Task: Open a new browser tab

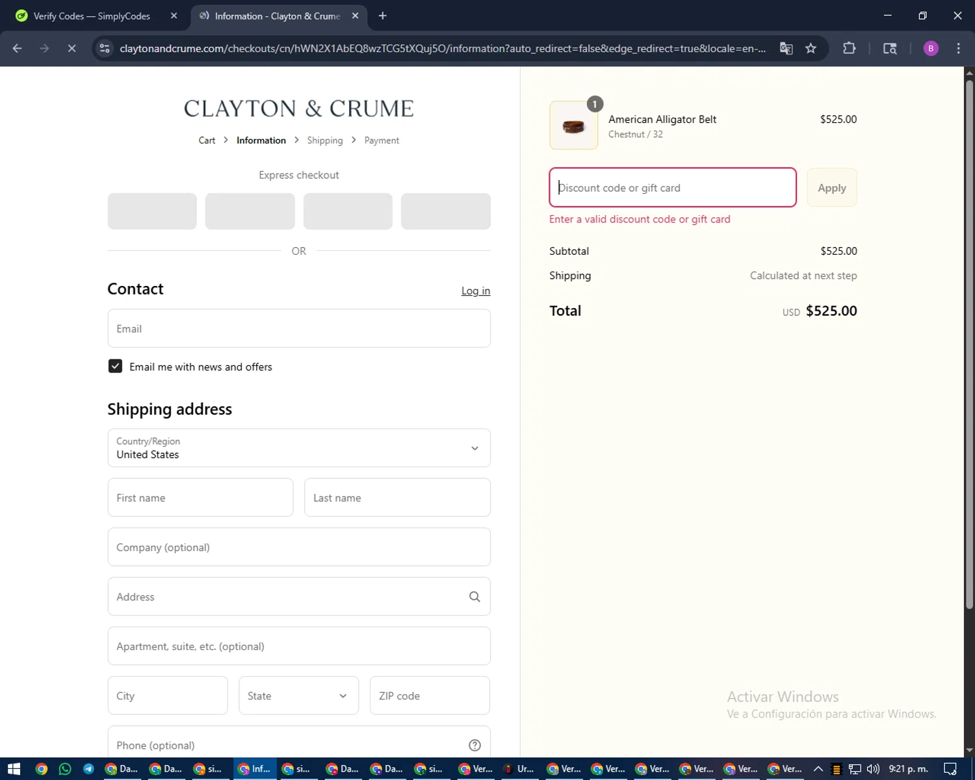Action: tap(382, 16)
